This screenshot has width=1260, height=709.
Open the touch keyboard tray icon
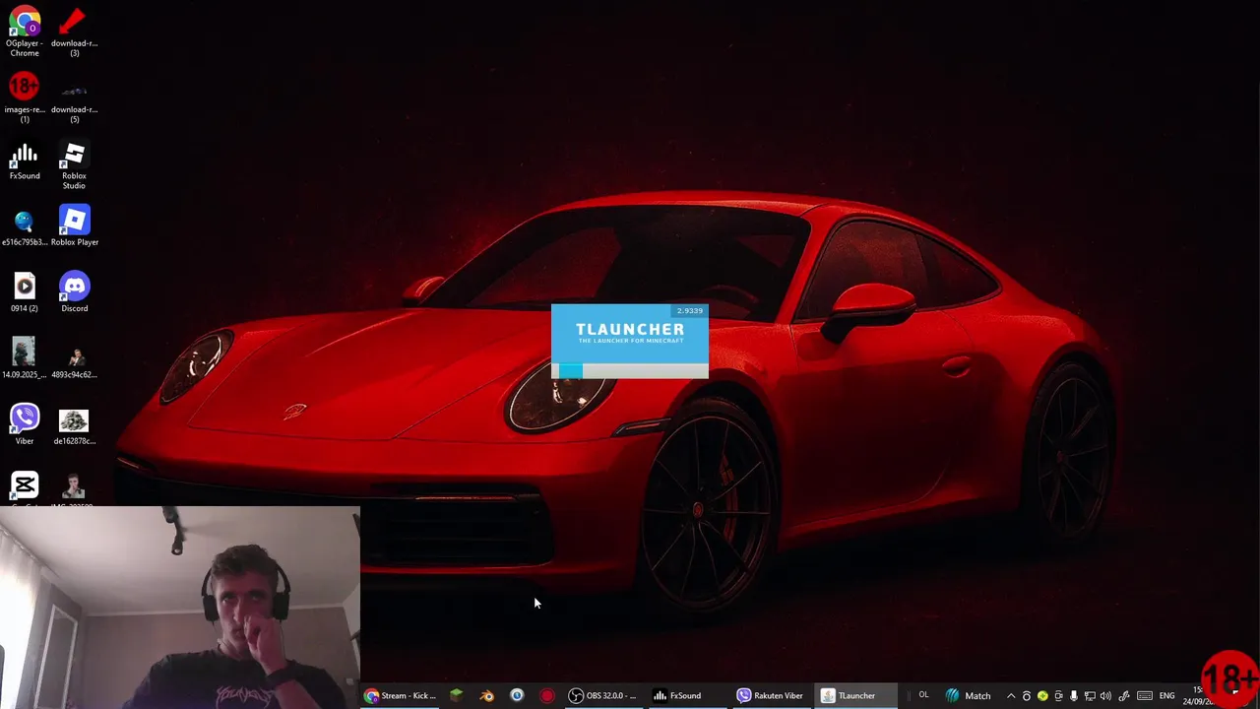(x=1145, y=696)
